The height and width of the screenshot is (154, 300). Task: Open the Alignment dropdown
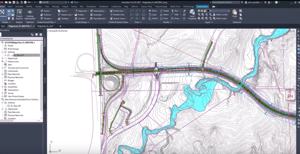point(82,11)
